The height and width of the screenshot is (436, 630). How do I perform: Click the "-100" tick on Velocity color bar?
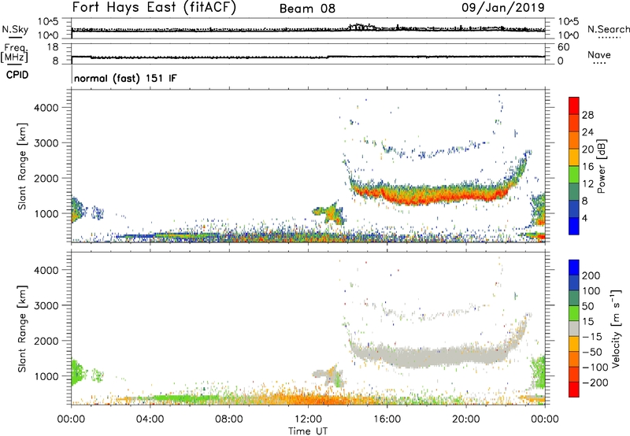[595, 368]
